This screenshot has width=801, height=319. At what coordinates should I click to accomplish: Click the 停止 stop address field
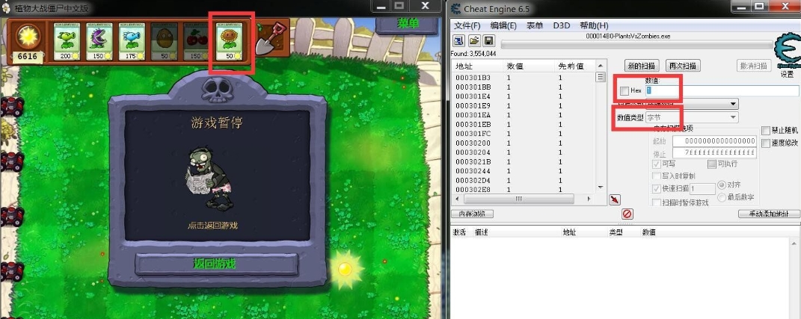(x=715, y=152)
